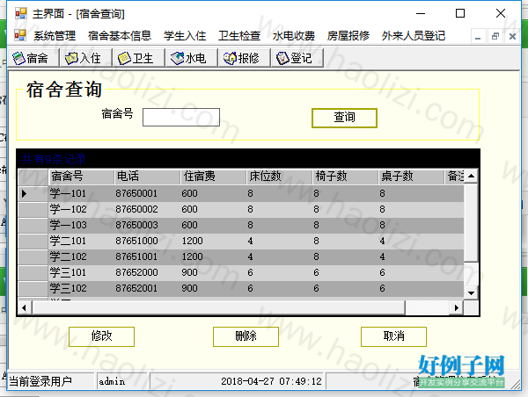Click the 查询 search button
528x397 pixels.
click(x=344, y=118)
